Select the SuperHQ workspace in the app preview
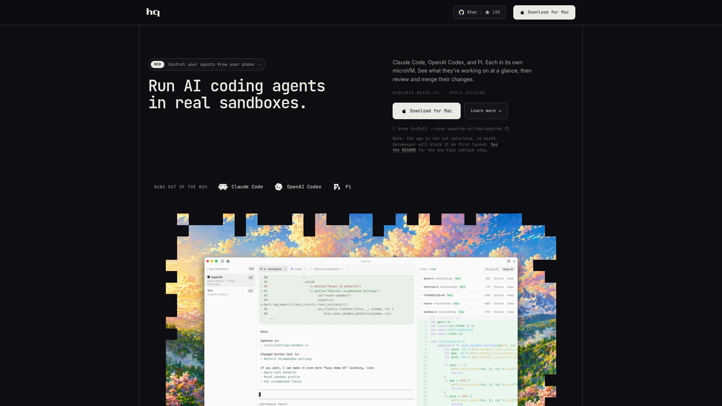Screen dimensions: 722x406 (x=230, y=280)
